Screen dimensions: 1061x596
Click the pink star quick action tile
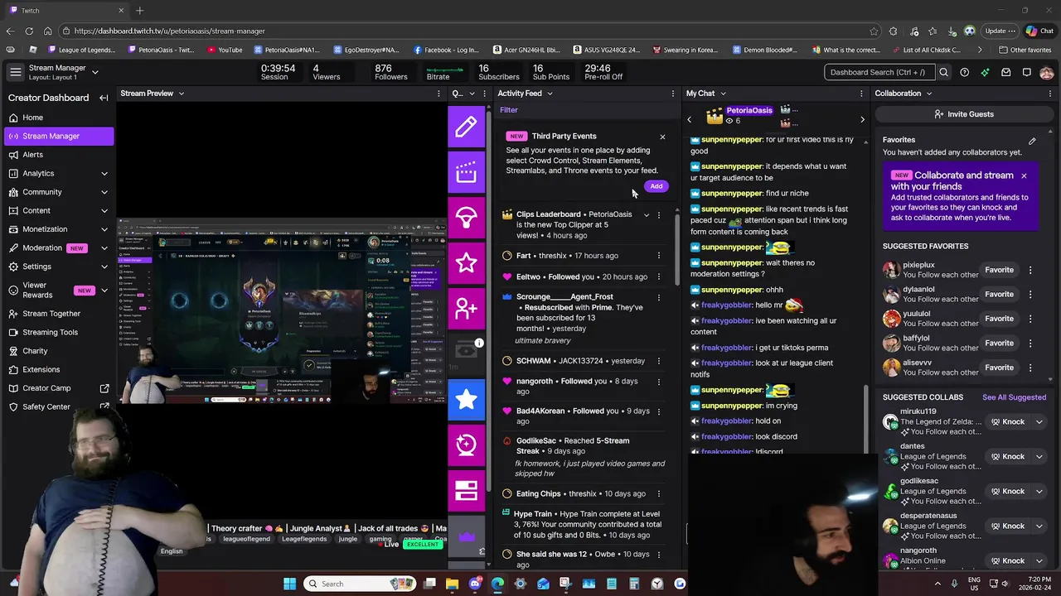[x=466, y=263]
